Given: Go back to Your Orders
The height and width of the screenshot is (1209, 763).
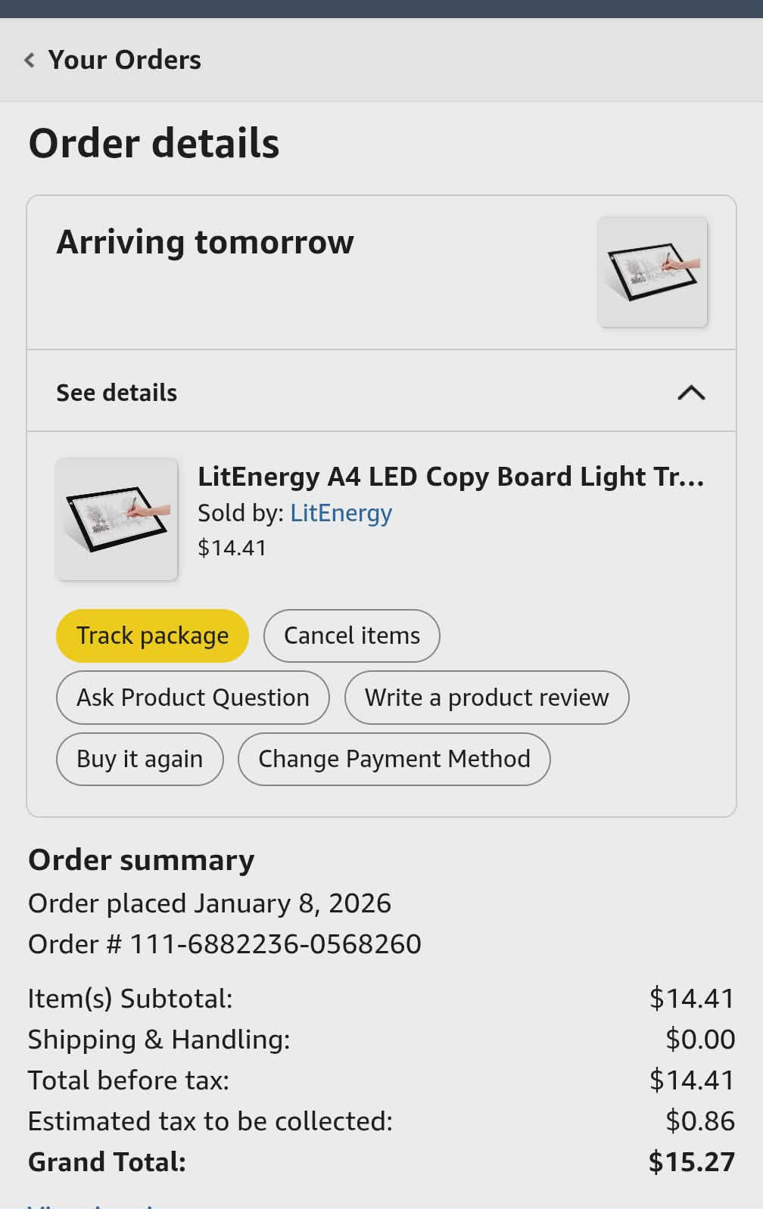Looking at the screenshot, I should point(125,60).
